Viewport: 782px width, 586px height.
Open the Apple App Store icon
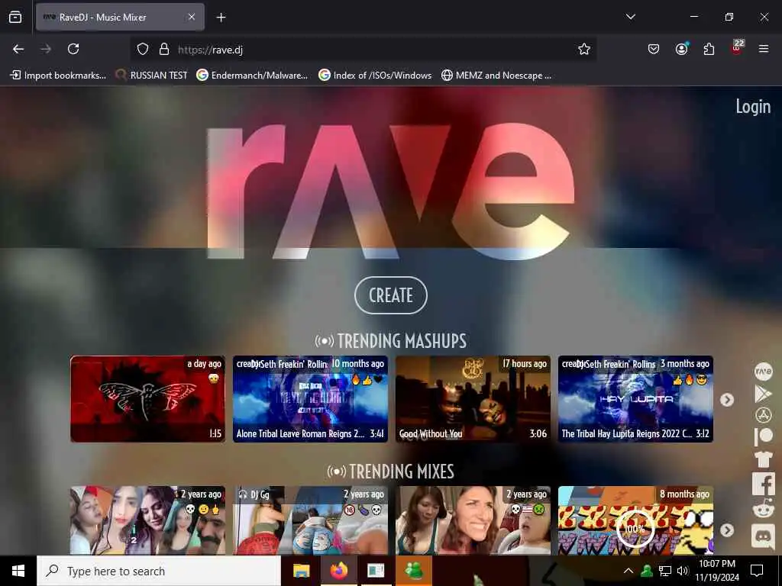pyautogui.click(x=763, y=415)
